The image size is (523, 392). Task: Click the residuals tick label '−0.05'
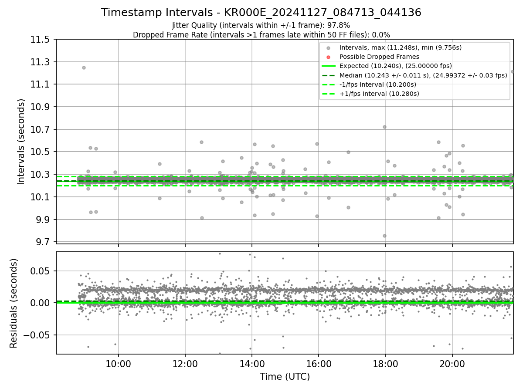(37, 335)
